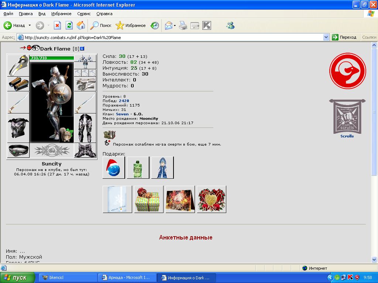Click the clan emblem icon before Dark Flame
The height and width of the screenshot is (283, 378).
[x=36, y=48]
